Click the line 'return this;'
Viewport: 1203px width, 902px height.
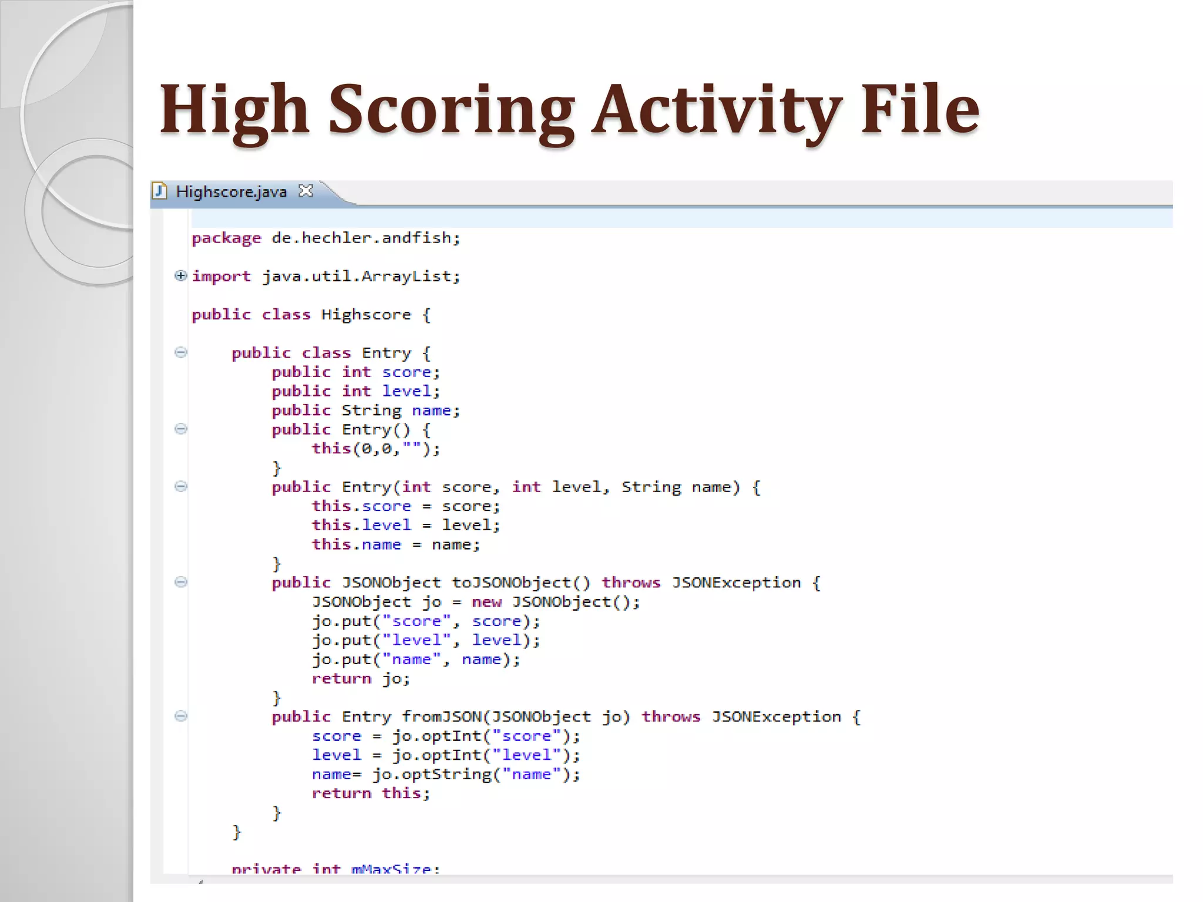(x=371, y=793)
